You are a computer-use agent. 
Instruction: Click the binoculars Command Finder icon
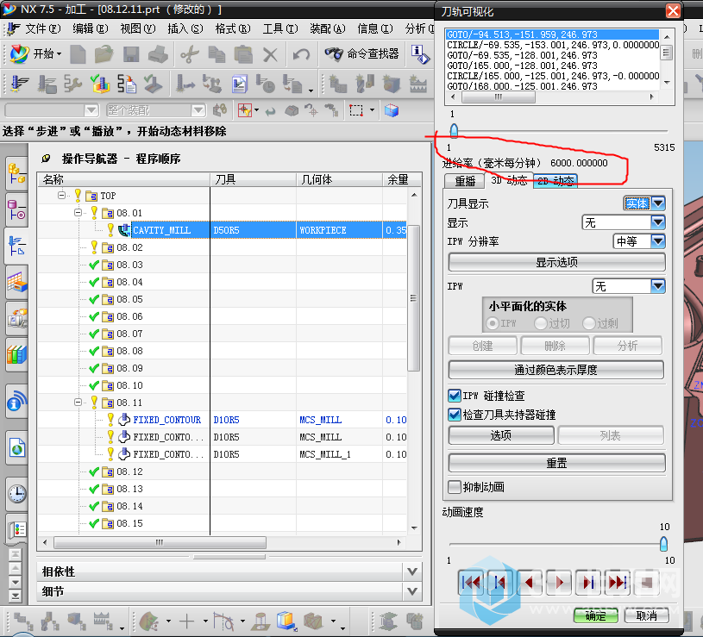click(x=334, y=54)
